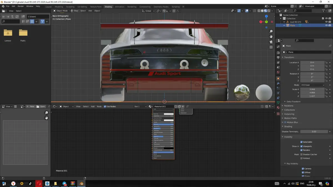Click the Base Color swatch in the node
Viewport: 333px width, 187px height.
pos(168,114)
